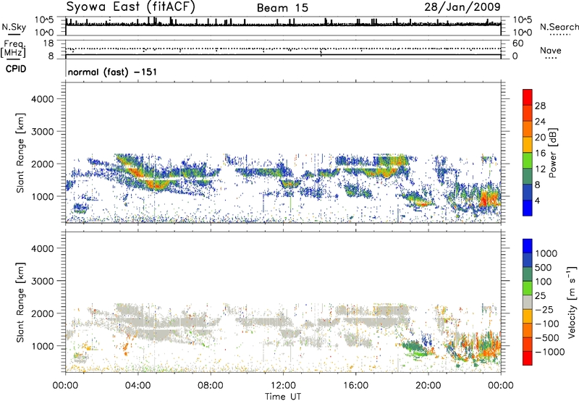Click the 'Nave' legend label
This screenshot has height=401, width=579.
pos(551,51)
